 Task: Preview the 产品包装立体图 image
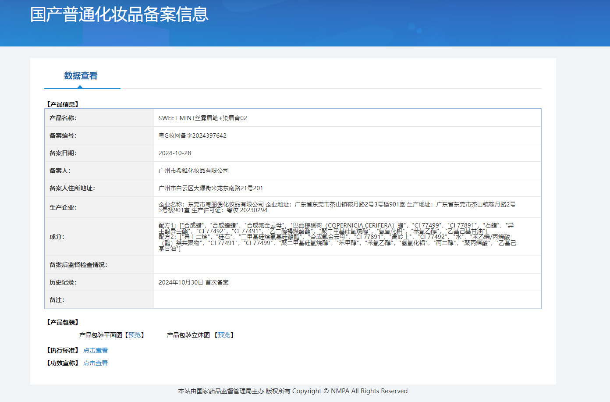tap(224, 335)
